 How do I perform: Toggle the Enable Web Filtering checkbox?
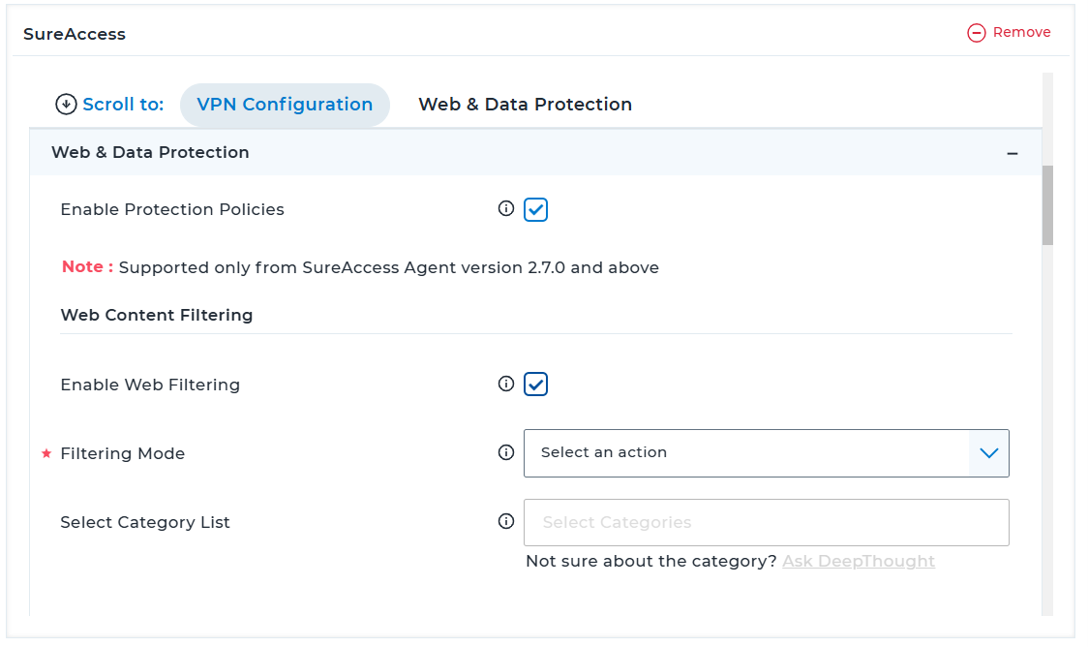point(535,384)
